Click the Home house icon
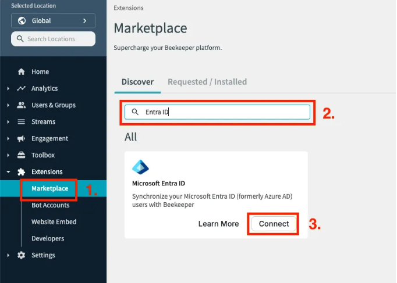The height and width of the screenshot is (283, 397). click(x=22, y=71)
